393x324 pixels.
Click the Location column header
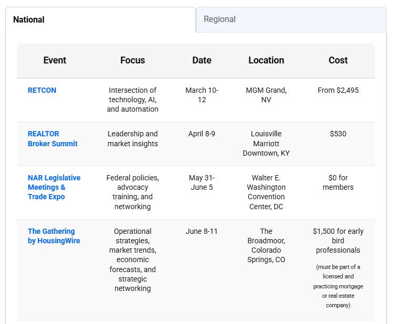tap(266, 60)
